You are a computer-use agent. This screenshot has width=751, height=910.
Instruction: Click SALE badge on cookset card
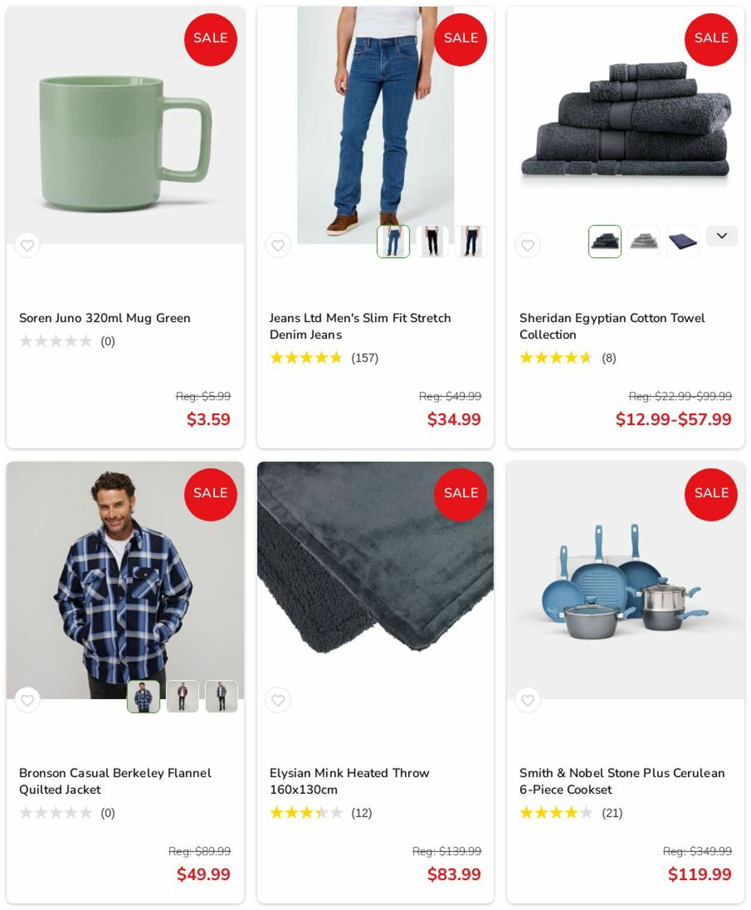(x=711, y=494)
